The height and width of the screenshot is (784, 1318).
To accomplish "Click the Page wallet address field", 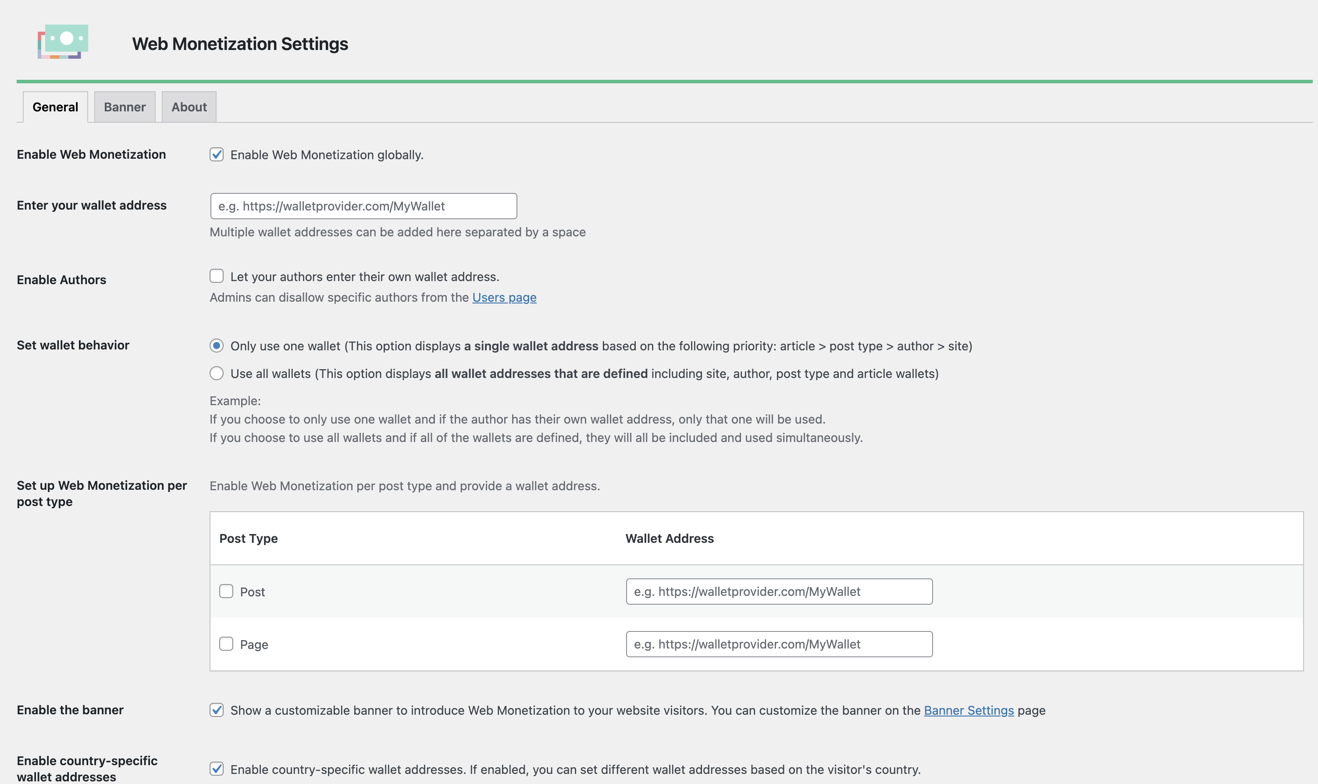I will (779, 644).
